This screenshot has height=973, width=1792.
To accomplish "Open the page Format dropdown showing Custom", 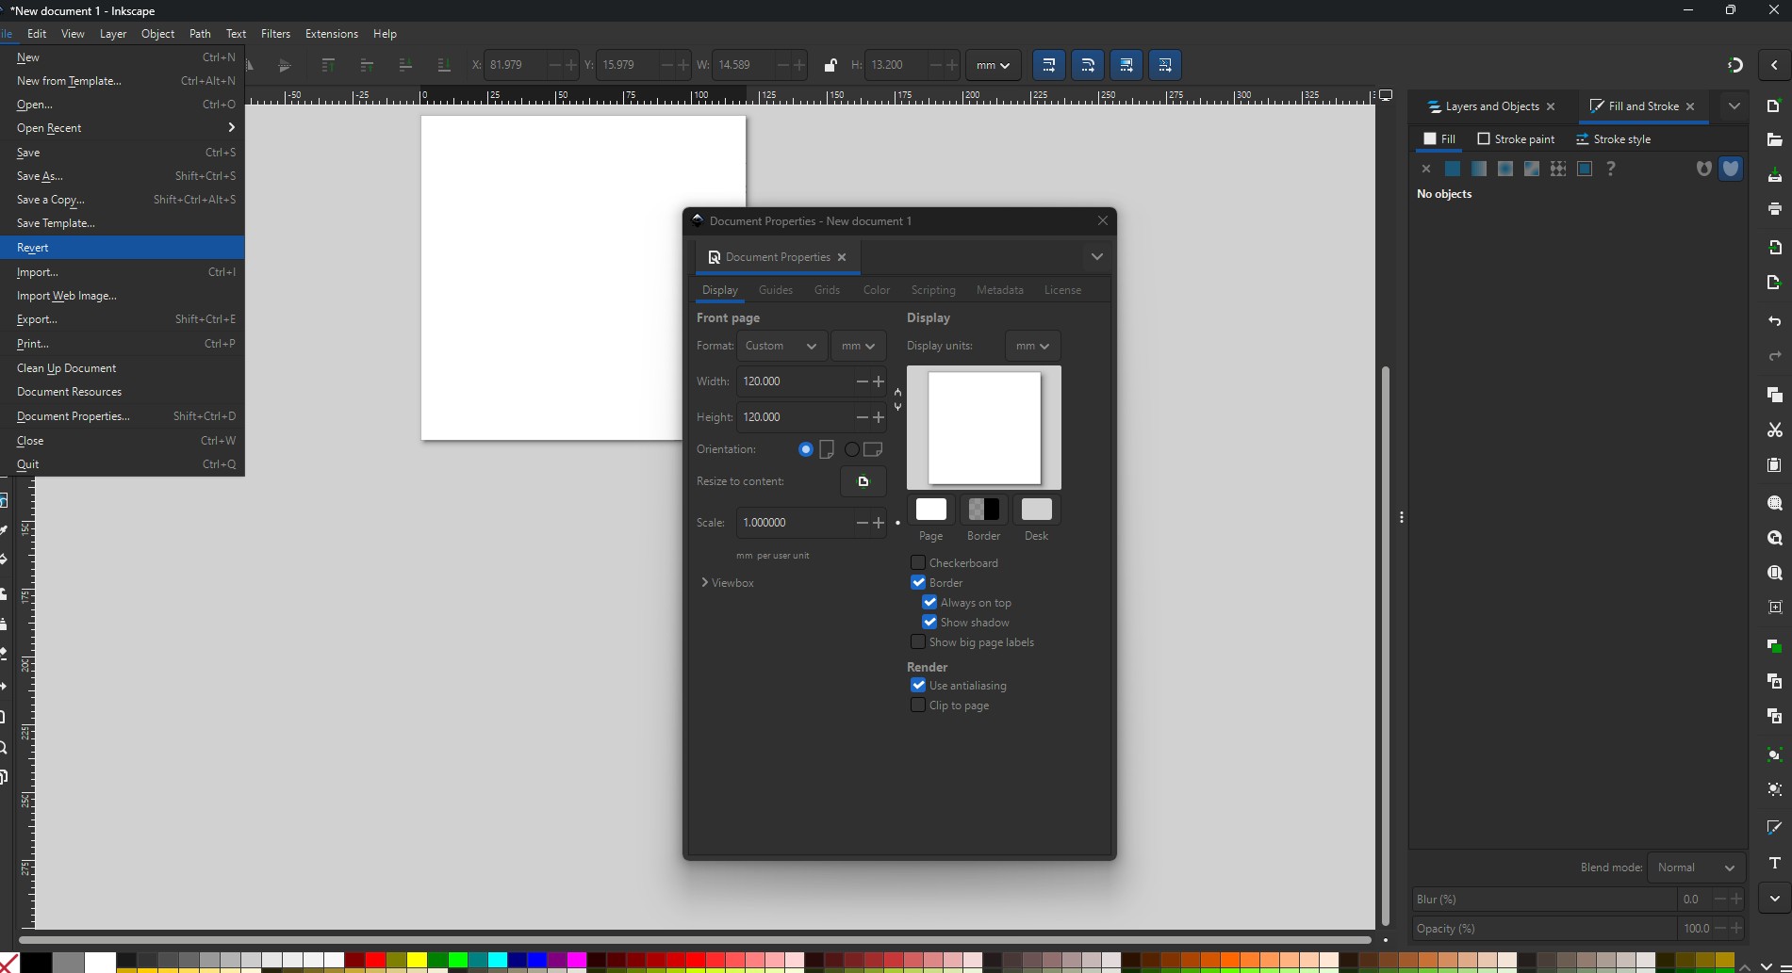I will (x=781, y=346).
